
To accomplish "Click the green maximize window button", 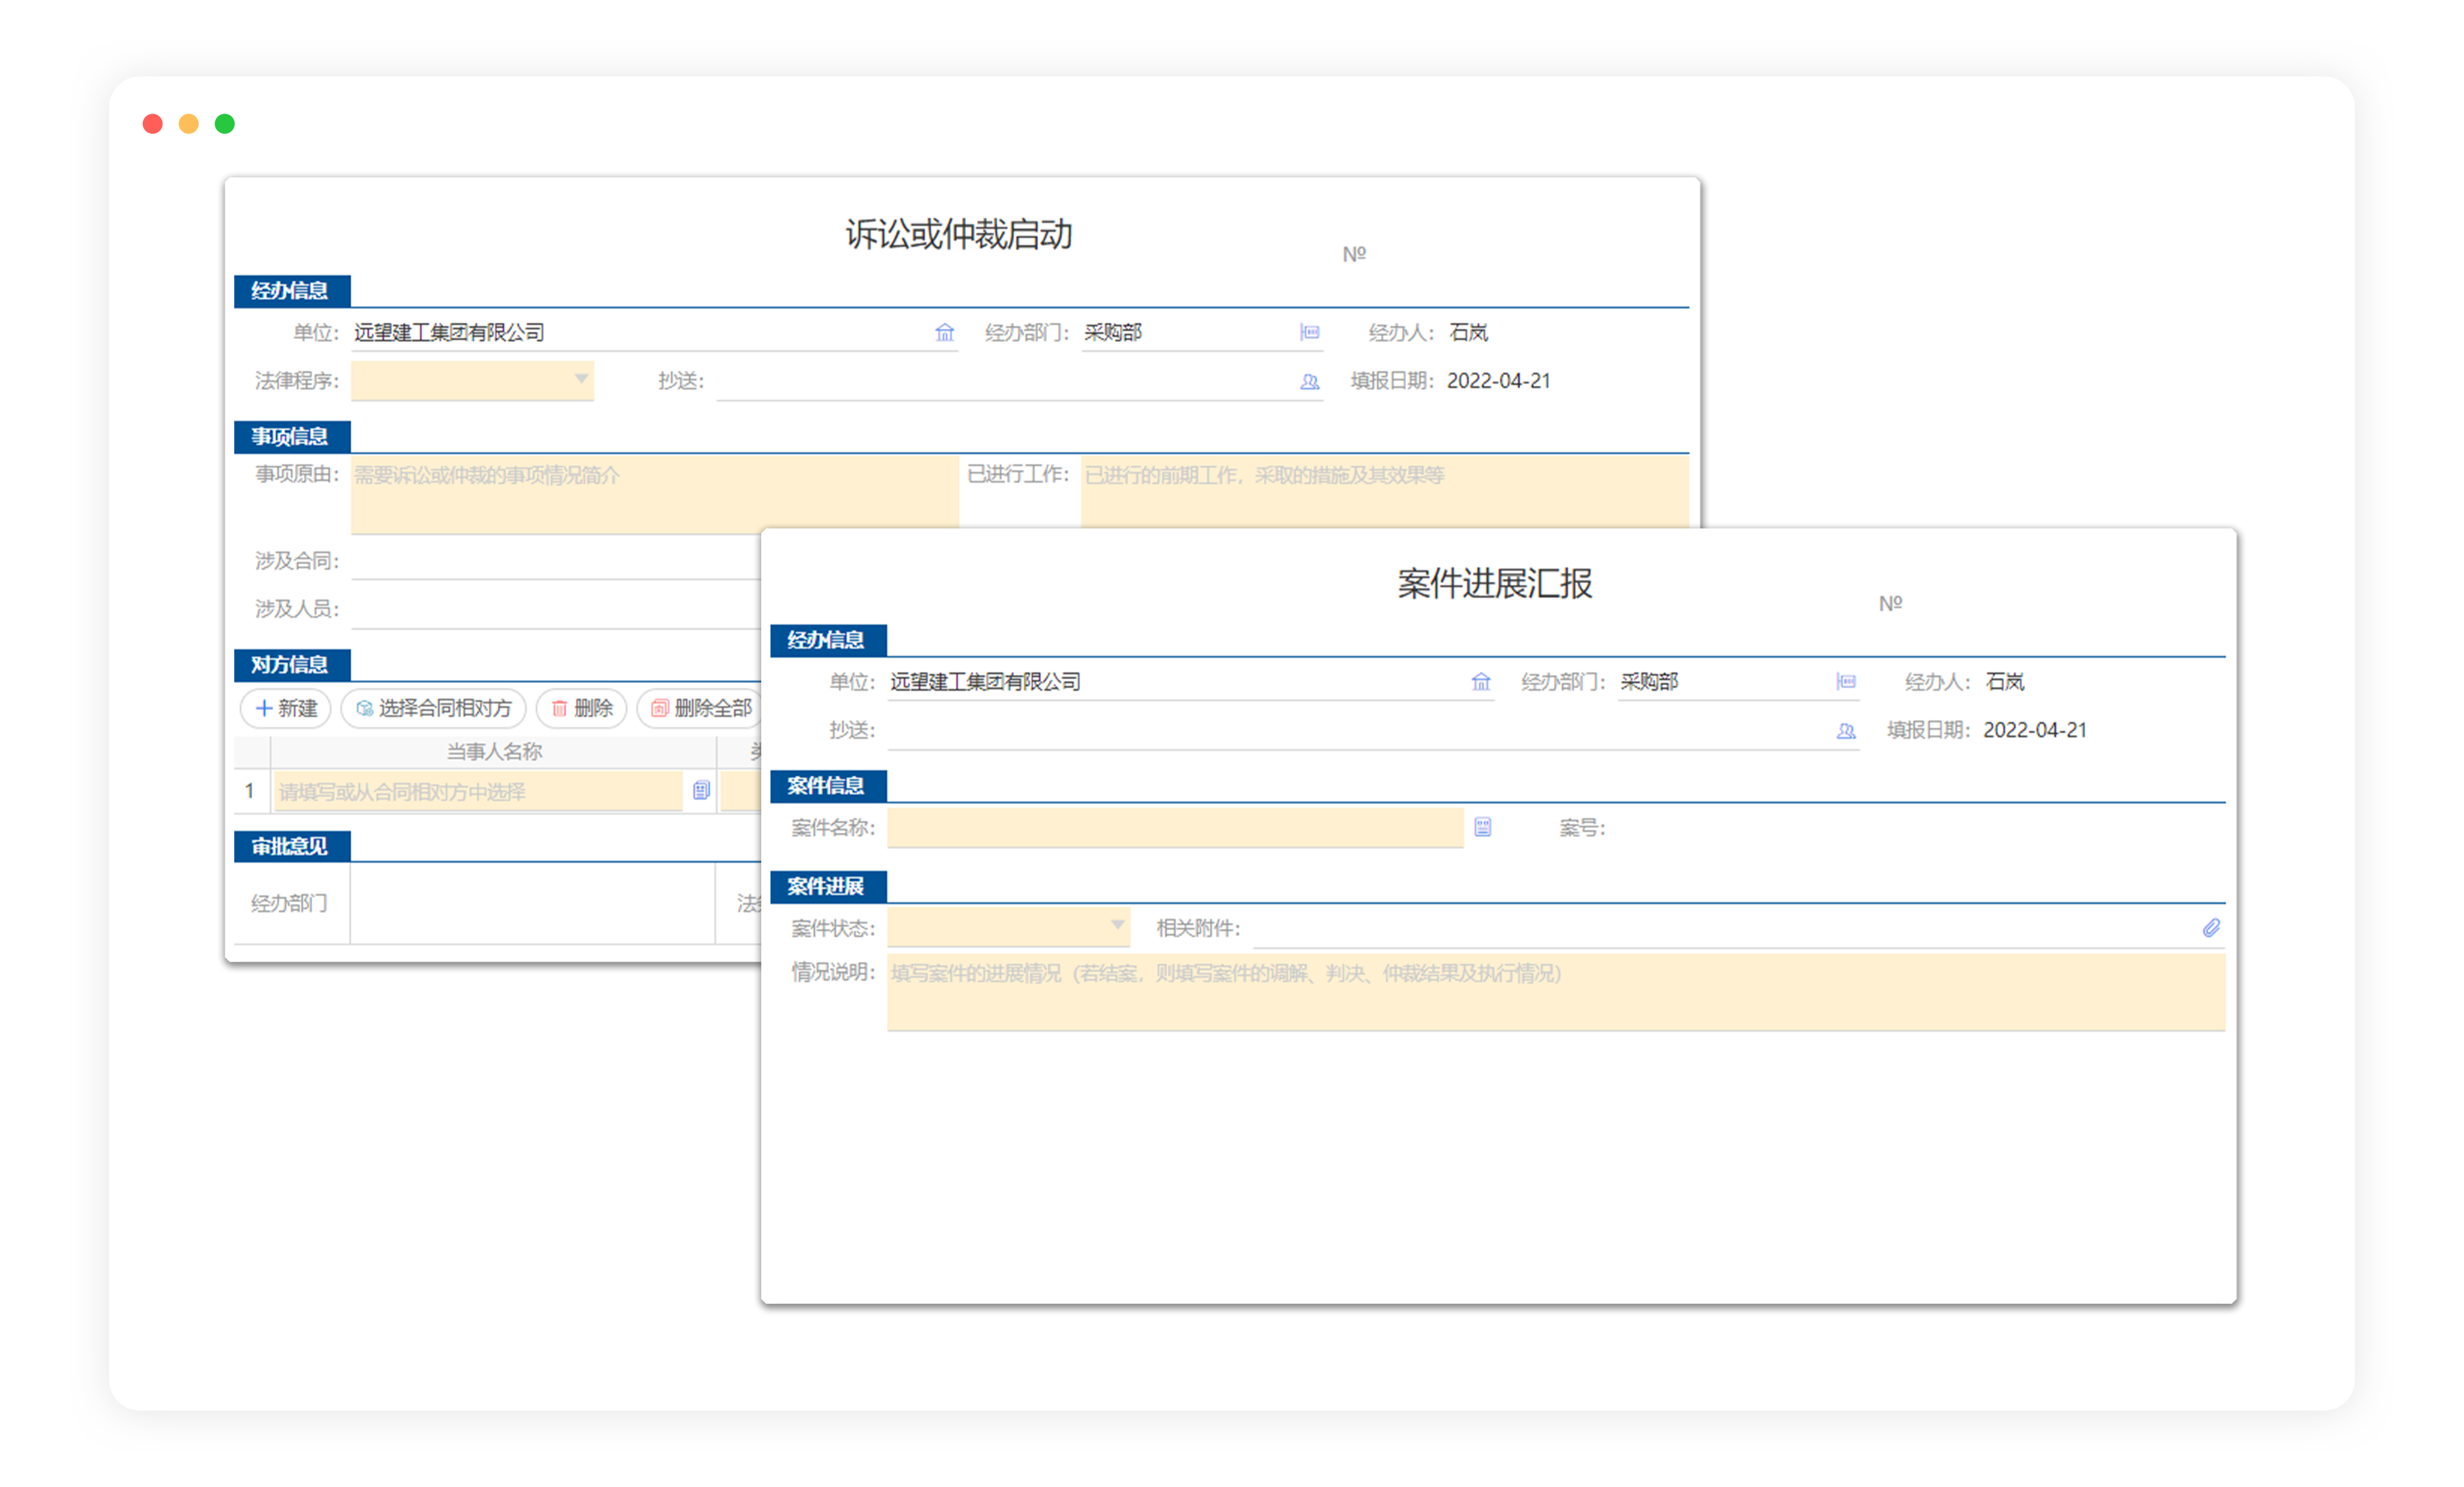I will pyautogui.click(x=225, y=124).
